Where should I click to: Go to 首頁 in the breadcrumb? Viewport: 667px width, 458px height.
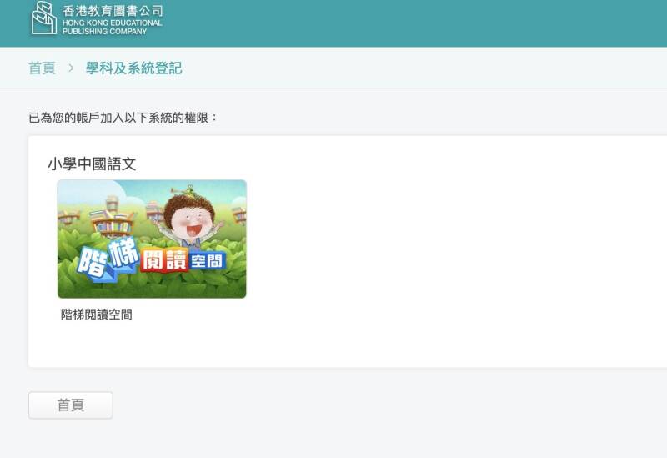[43, 68]
